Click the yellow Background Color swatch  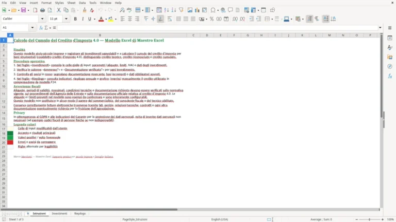point(111,19)
